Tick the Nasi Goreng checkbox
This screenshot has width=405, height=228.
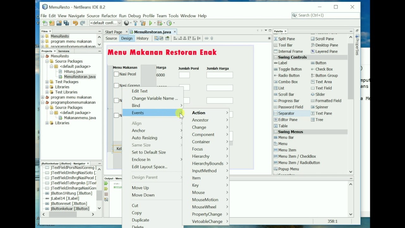(x=116, y=85)
